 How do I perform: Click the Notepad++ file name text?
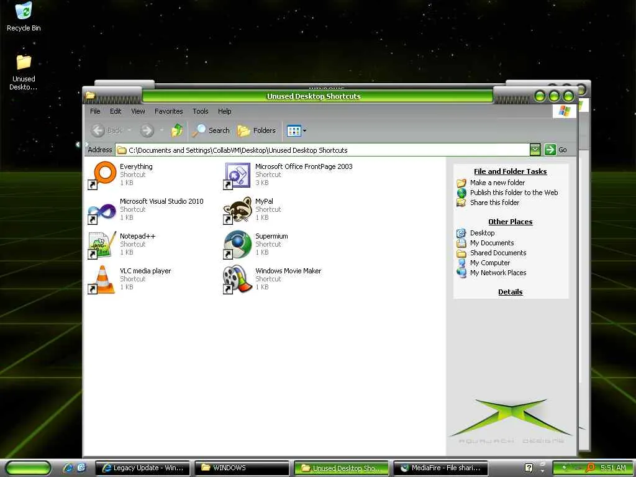click(137, 236)
